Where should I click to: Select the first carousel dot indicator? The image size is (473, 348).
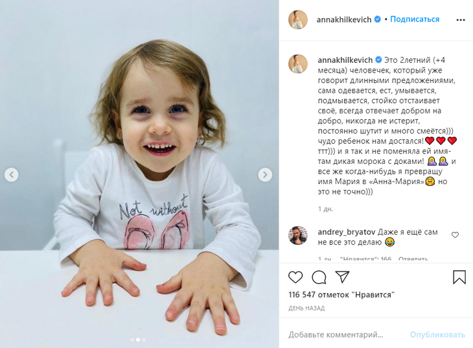click(132, 340)
